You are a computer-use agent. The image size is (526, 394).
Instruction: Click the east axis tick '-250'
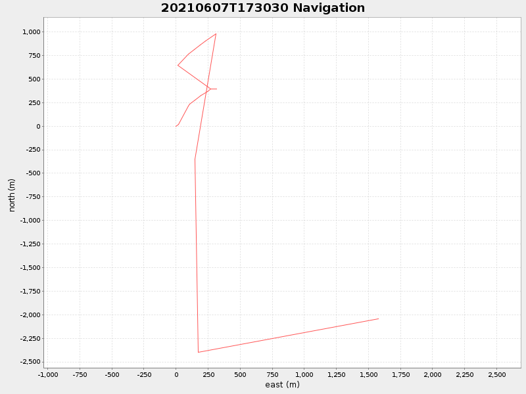point(144,375)
